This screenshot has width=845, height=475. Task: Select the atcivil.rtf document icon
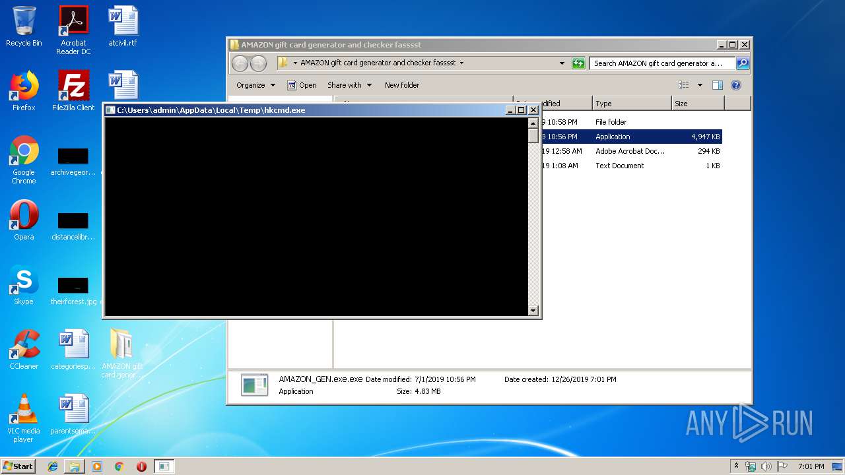pos(123,26)
